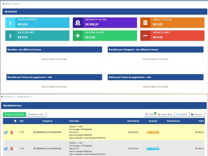Expand the Exportar dropdown

(x=197, y=114)
